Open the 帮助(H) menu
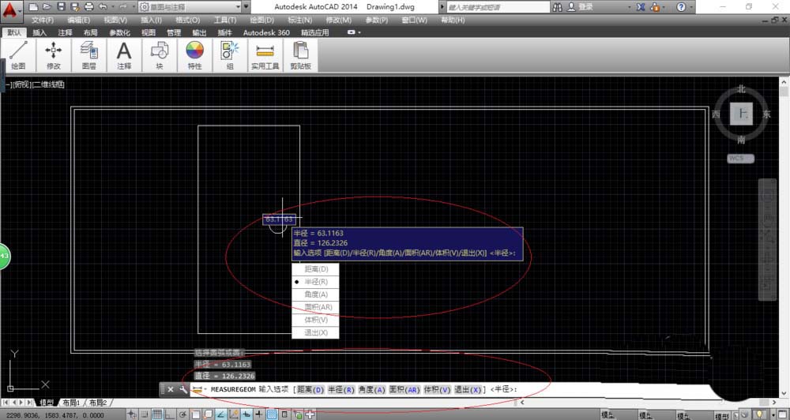 click(x=453, y=21)
